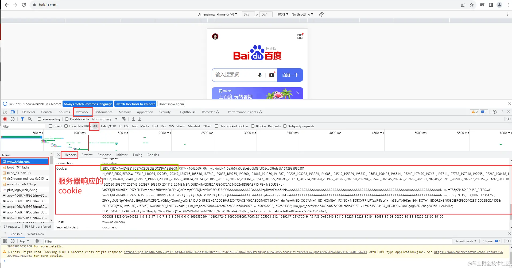Viewport: 512px width, 268px height.
Task: Open the console top context dropdown
Action: 24,241
